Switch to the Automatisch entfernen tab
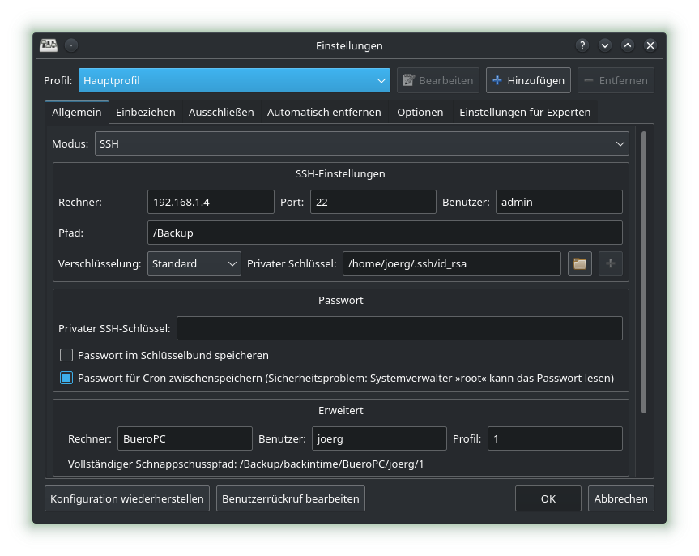The width and height of the screenshot is (699, 556). coord(324,112)
